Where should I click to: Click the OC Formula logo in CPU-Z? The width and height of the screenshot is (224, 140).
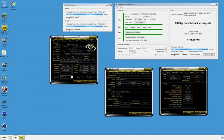tap(91, 48)
